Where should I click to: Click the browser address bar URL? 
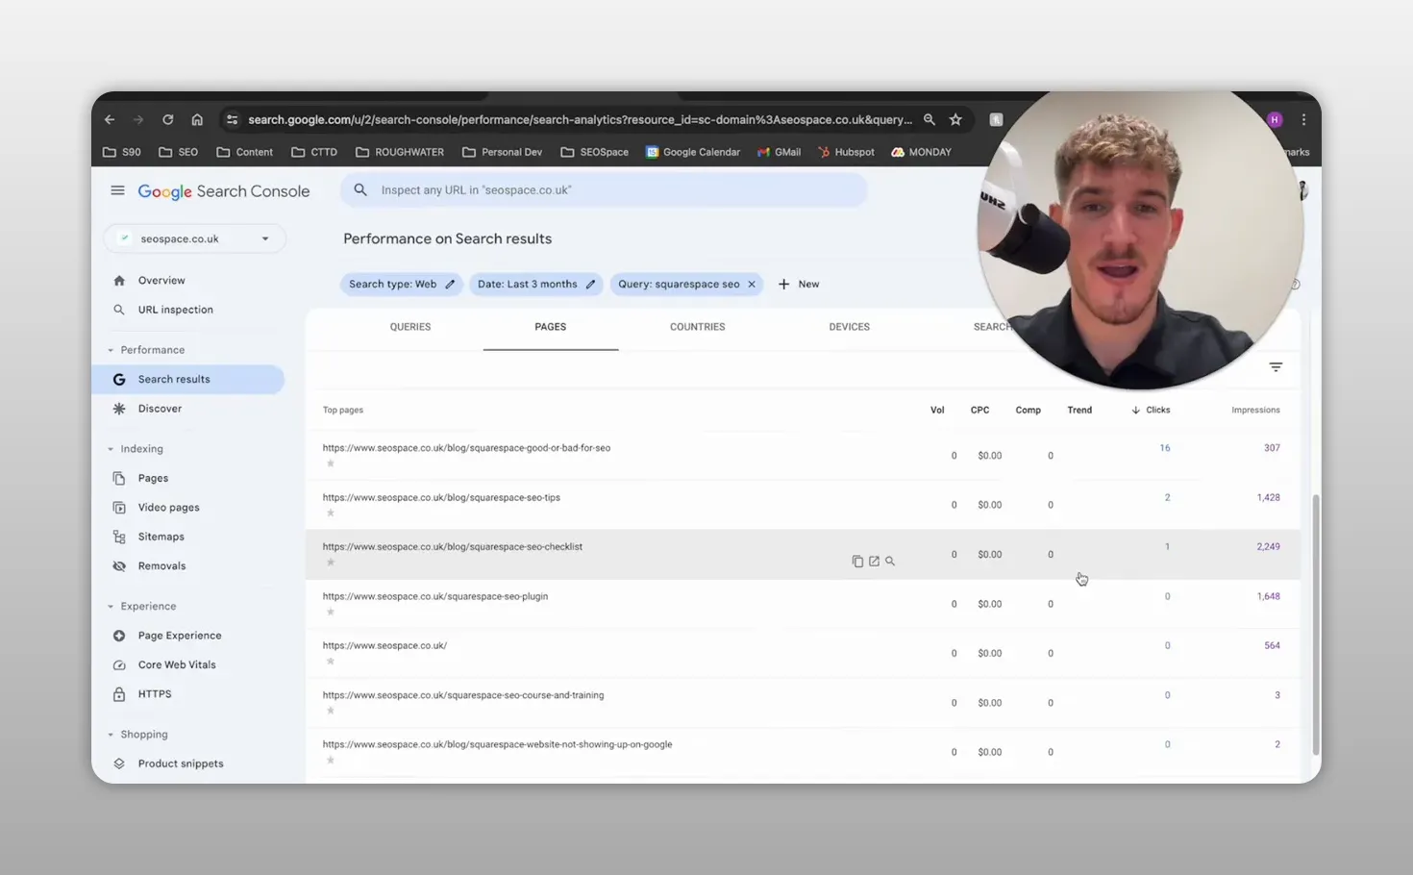(580, 120)
